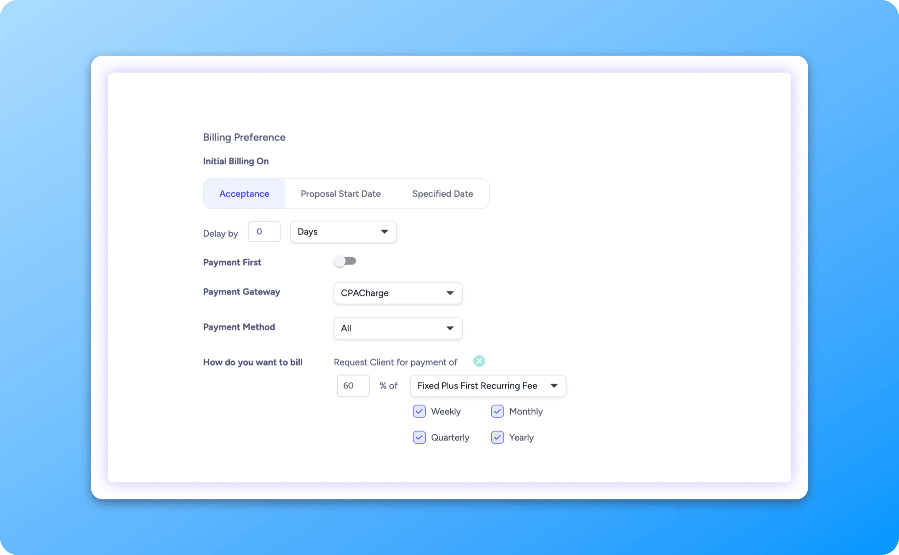Open the delay unit dropdown showing Days
The image size is (899, 555).
click(x=343, y=232)
